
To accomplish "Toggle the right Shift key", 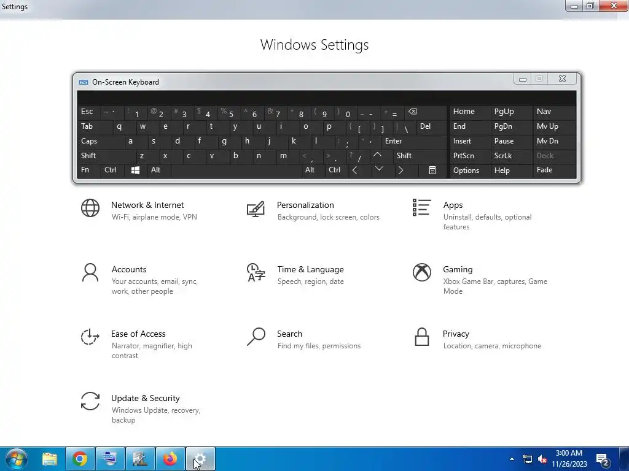I will point(420,155).
